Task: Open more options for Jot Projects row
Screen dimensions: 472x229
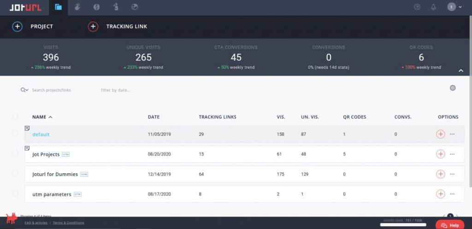Action: click(452, 154)
